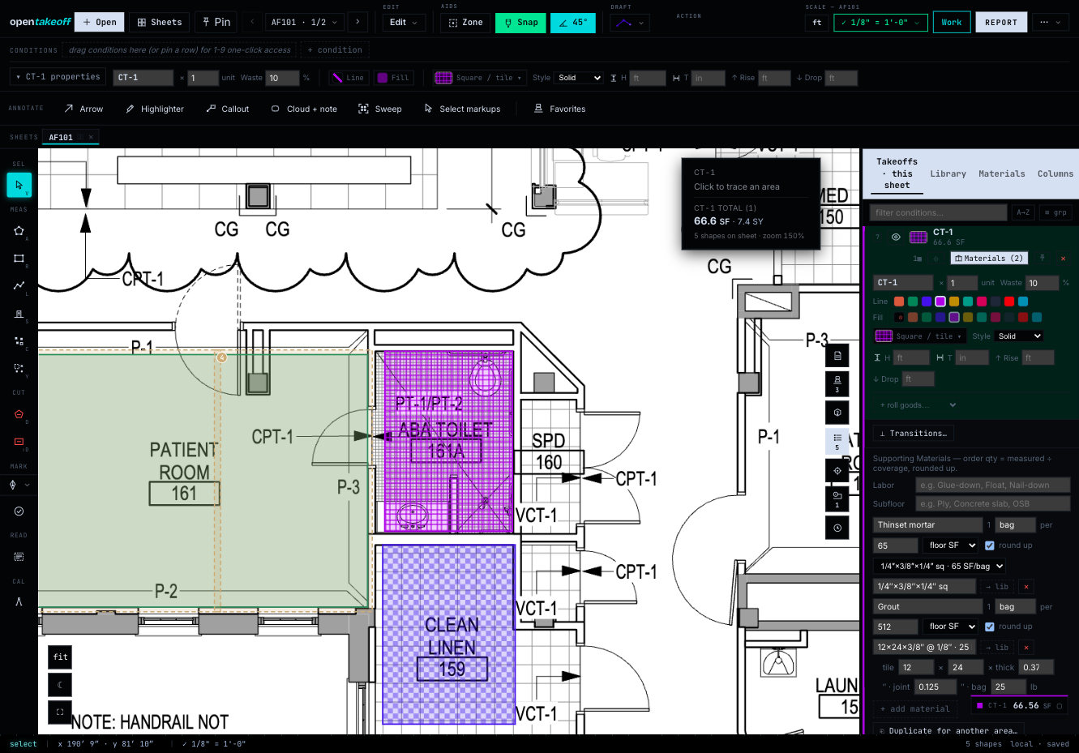Choose the red line color swatch
The width and height of the screenshot is (1079, 753).
click(x=1009, y=302)
